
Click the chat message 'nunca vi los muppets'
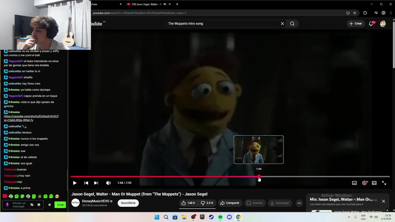tap(34, 139)
